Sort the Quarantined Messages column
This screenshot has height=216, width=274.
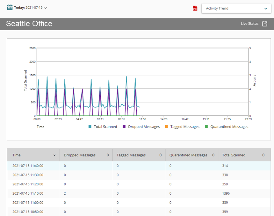pyautogui.click(x=214, y=155)
